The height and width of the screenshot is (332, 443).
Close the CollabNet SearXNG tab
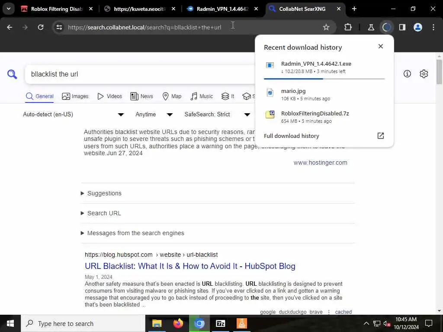click(x=339, y=9)
